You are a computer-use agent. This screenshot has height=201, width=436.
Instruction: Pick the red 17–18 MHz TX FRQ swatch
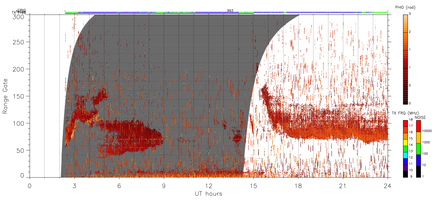pos(405,123)
